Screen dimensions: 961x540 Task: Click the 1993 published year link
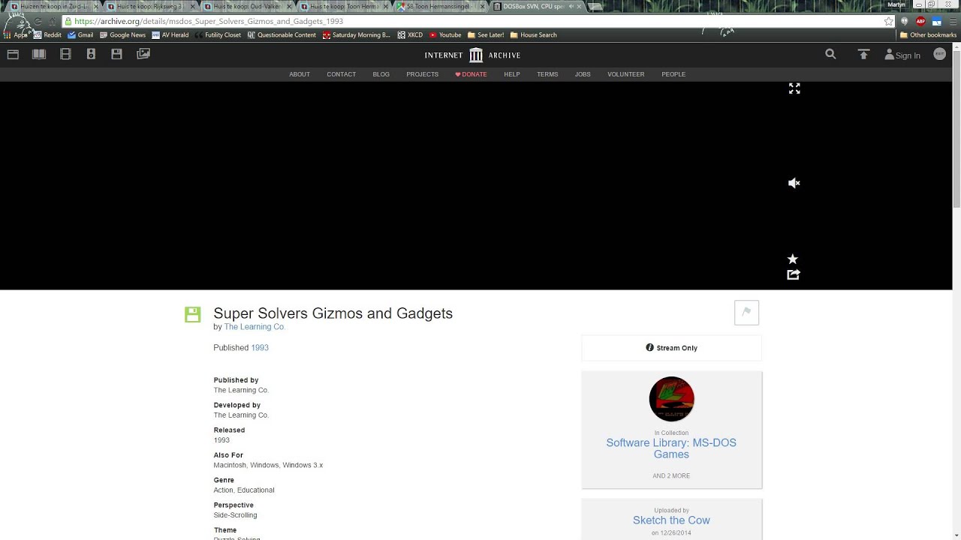pyautogui.click(x=260, y=348)
